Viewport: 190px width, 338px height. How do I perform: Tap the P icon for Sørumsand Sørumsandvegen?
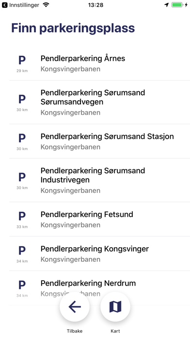[x=22, y=99]
